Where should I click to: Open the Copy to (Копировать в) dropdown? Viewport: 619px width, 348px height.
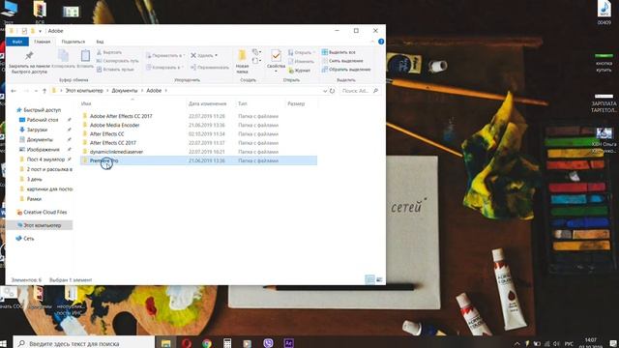[x=164, y=68]
